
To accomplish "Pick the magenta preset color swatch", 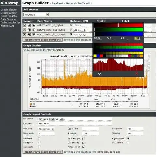I will (130, 56).
